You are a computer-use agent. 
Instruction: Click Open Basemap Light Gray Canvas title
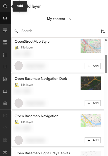point(42,153)
